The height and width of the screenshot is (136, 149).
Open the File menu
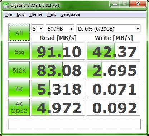(9, 14)
